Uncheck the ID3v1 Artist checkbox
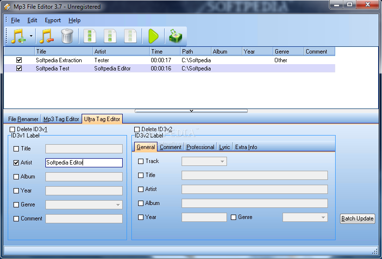Viewport: 382px width, 259px height. coord(16,163)
